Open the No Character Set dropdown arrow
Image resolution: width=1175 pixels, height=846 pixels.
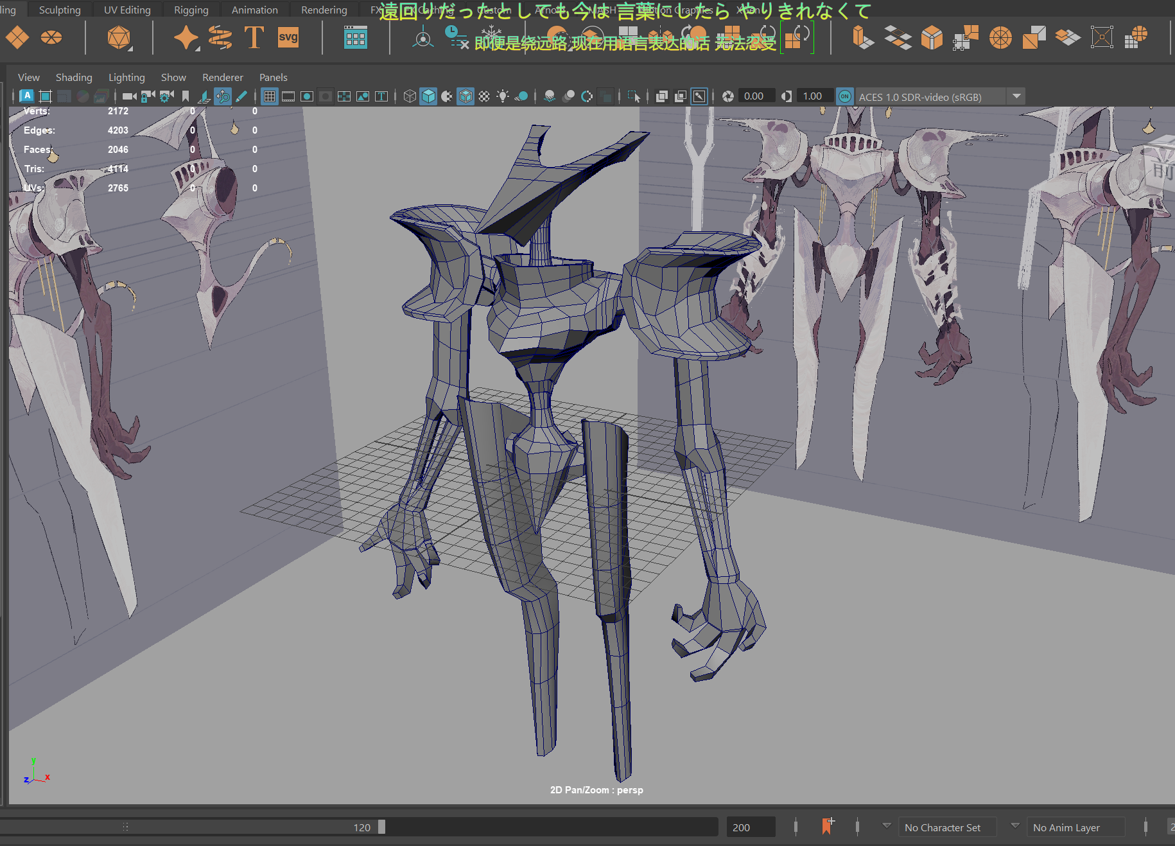pyautogui.click(x=887, y=826)
